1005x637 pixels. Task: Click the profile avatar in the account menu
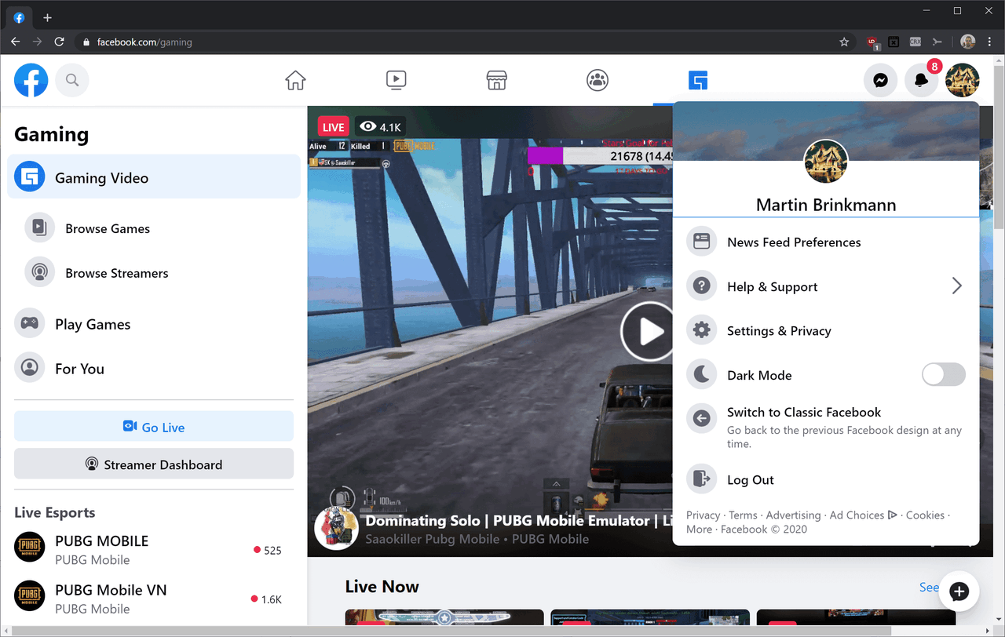point(826,162)
